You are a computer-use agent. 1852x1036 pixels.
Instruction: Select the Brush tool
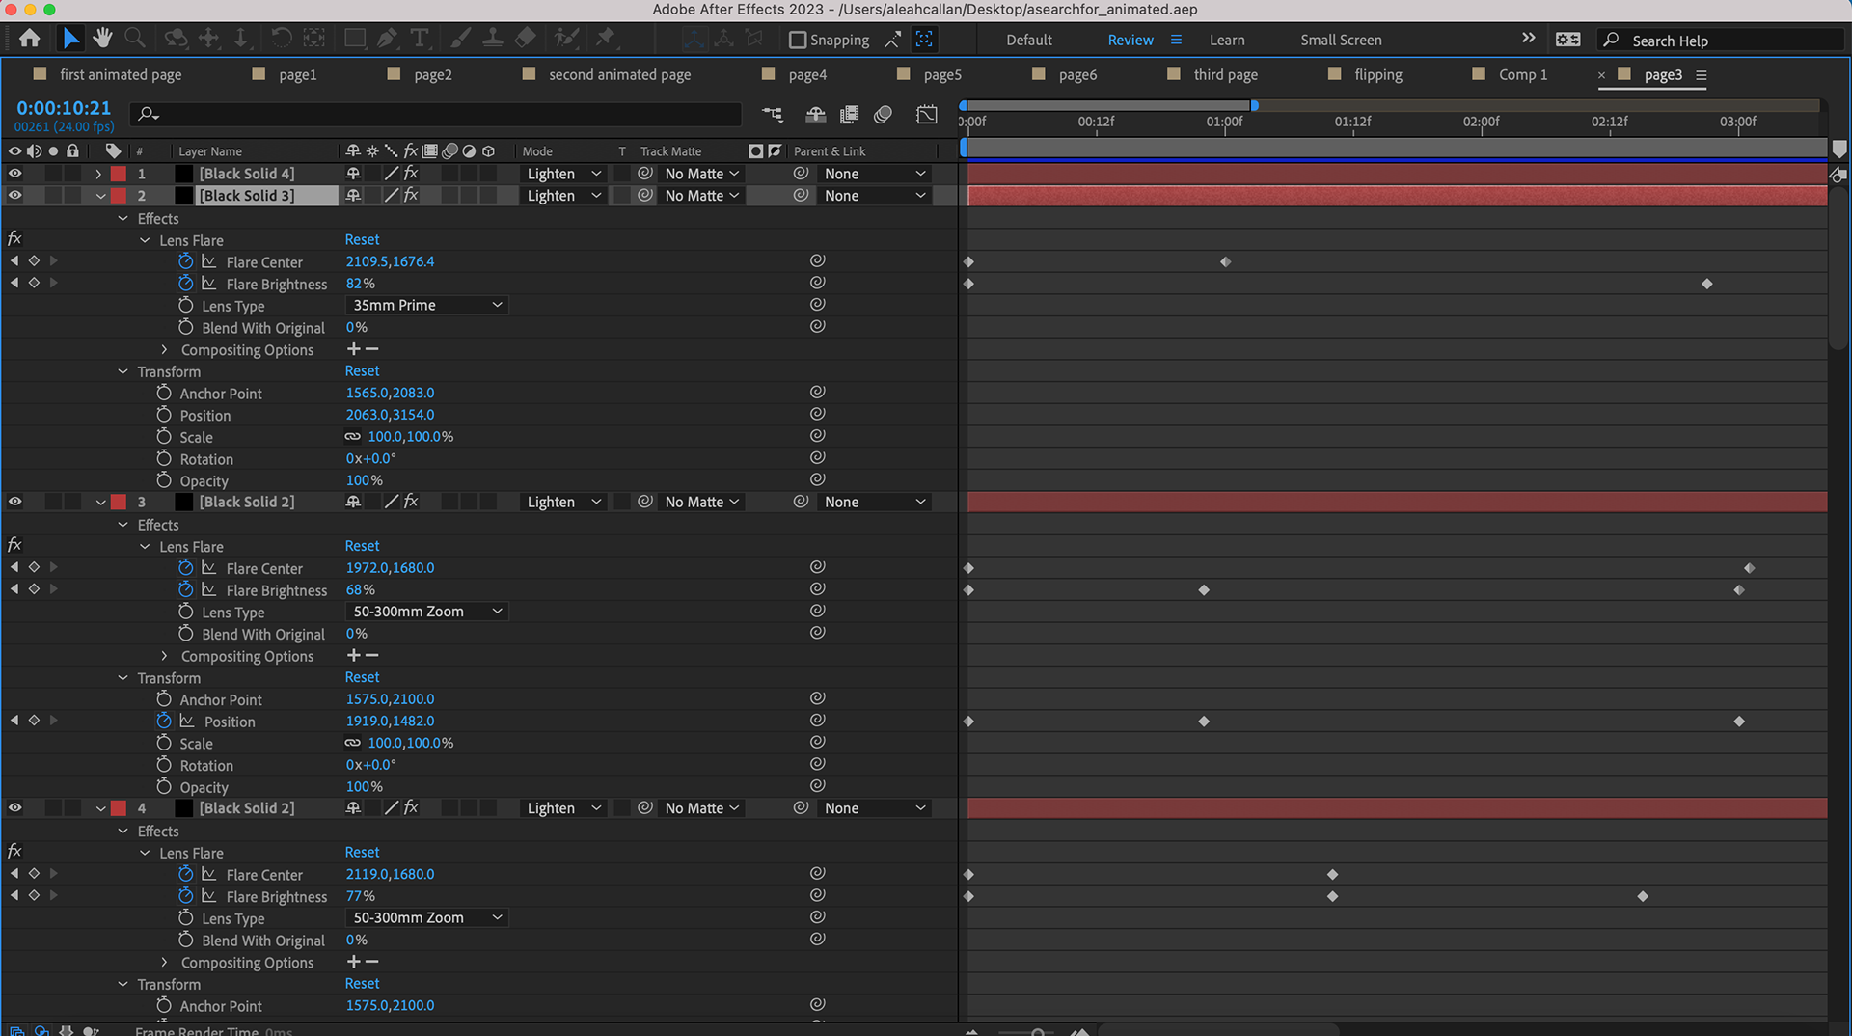(x=460, y=39)
